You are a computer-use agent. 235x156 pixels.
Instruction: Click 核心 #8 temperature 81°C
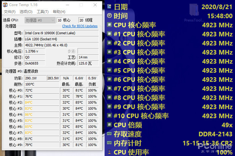[42, 139]
